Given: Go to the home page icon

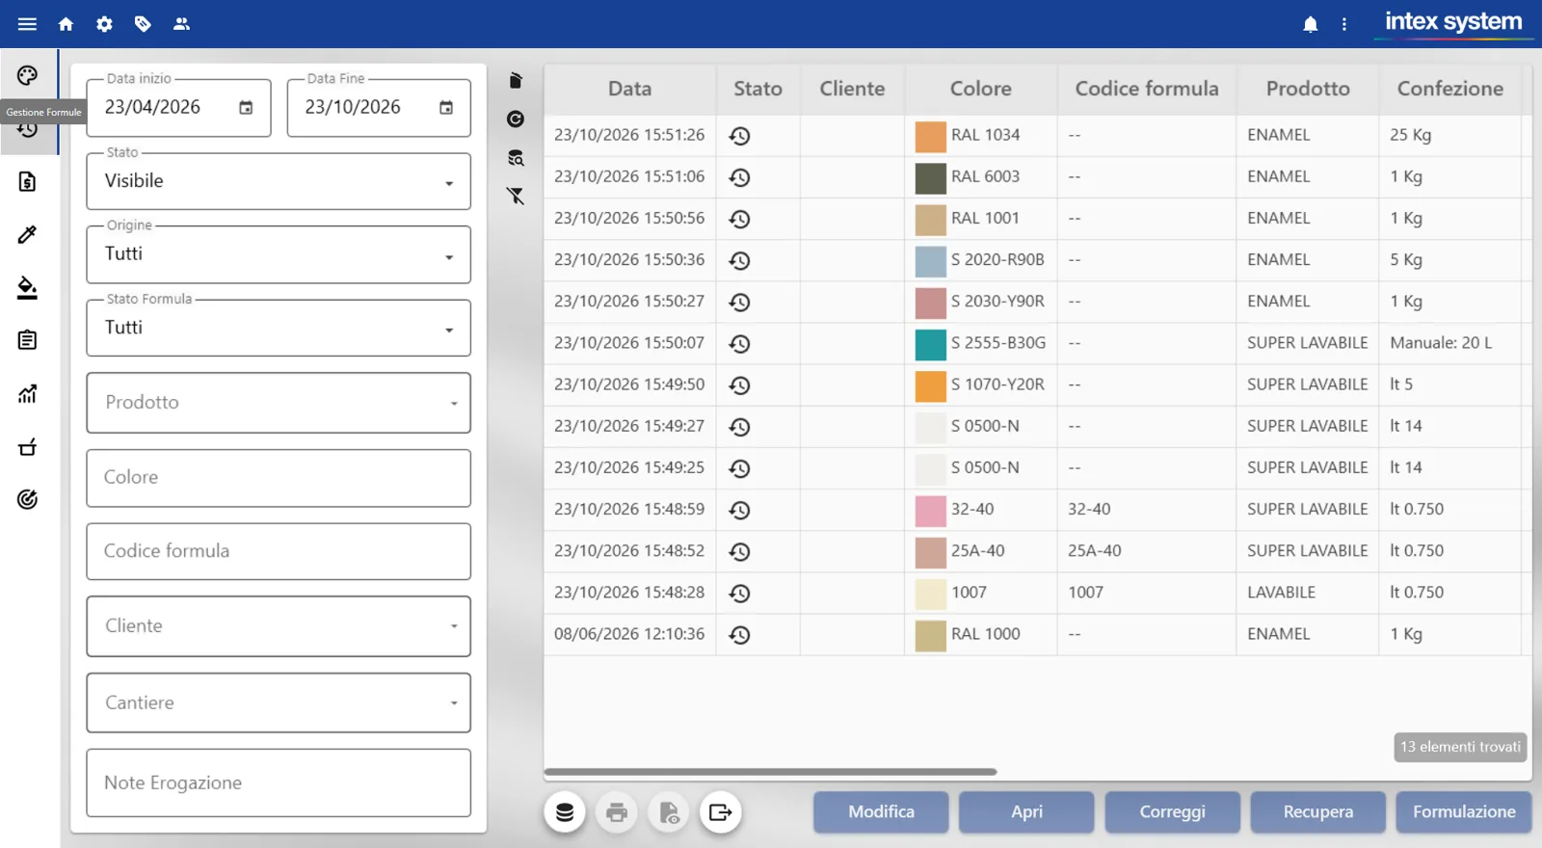Looking at the screenshot, I should [x=66, y=24].
